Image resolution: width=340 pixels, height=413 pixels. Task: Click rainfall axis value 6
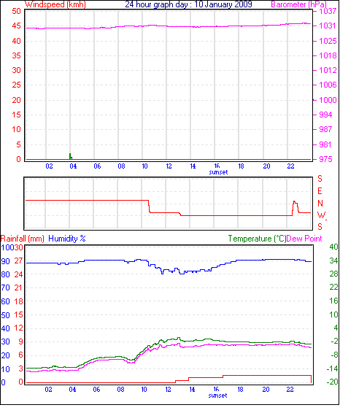20,355
